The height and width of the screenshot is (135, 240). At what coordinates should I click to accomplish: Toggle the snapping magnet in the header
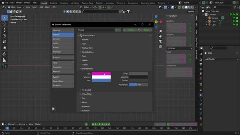100,7
